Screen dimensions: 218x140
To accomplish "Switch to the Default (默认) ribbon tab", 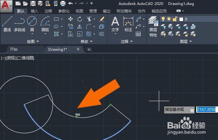I will point(21,11).
